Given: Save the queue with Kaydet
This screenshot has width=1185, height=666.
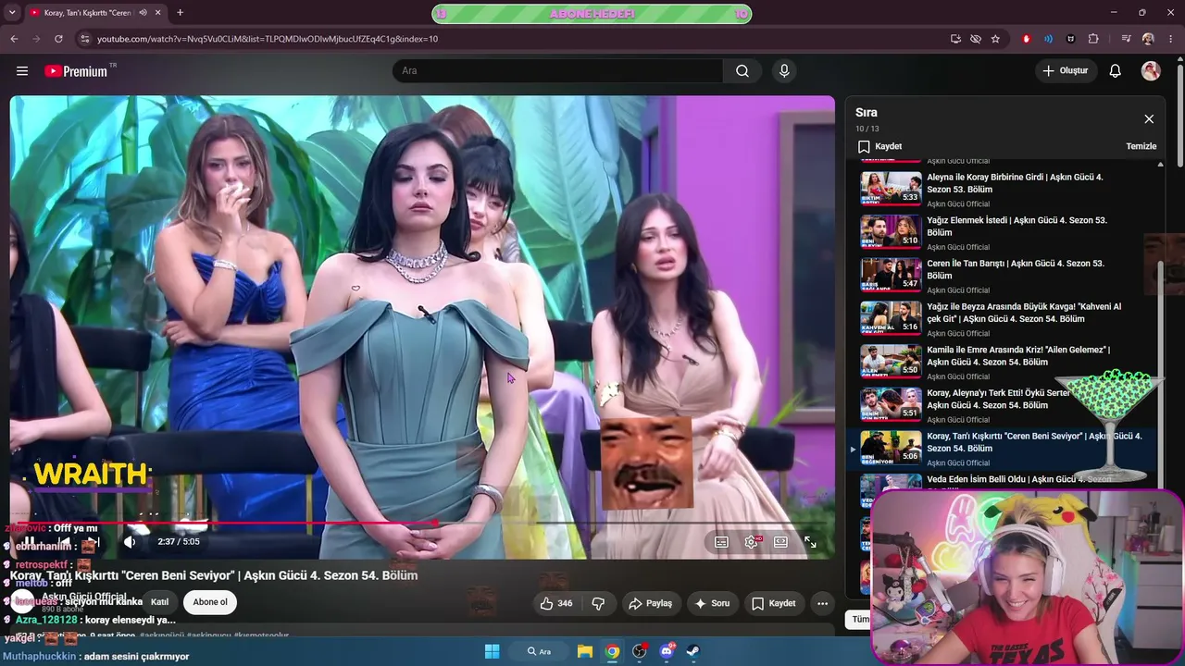Looking at the screenshot, I should coord(879,146).
